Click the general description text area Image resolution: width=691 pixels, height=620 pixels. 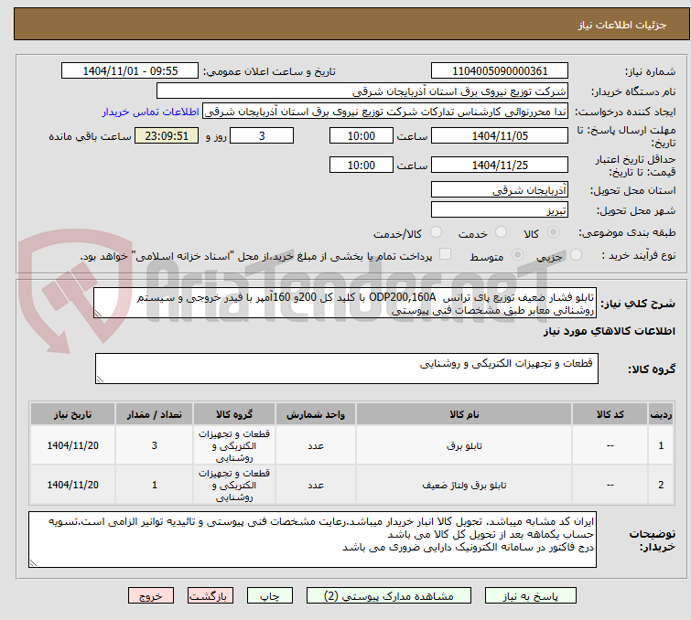click(345, 303)
